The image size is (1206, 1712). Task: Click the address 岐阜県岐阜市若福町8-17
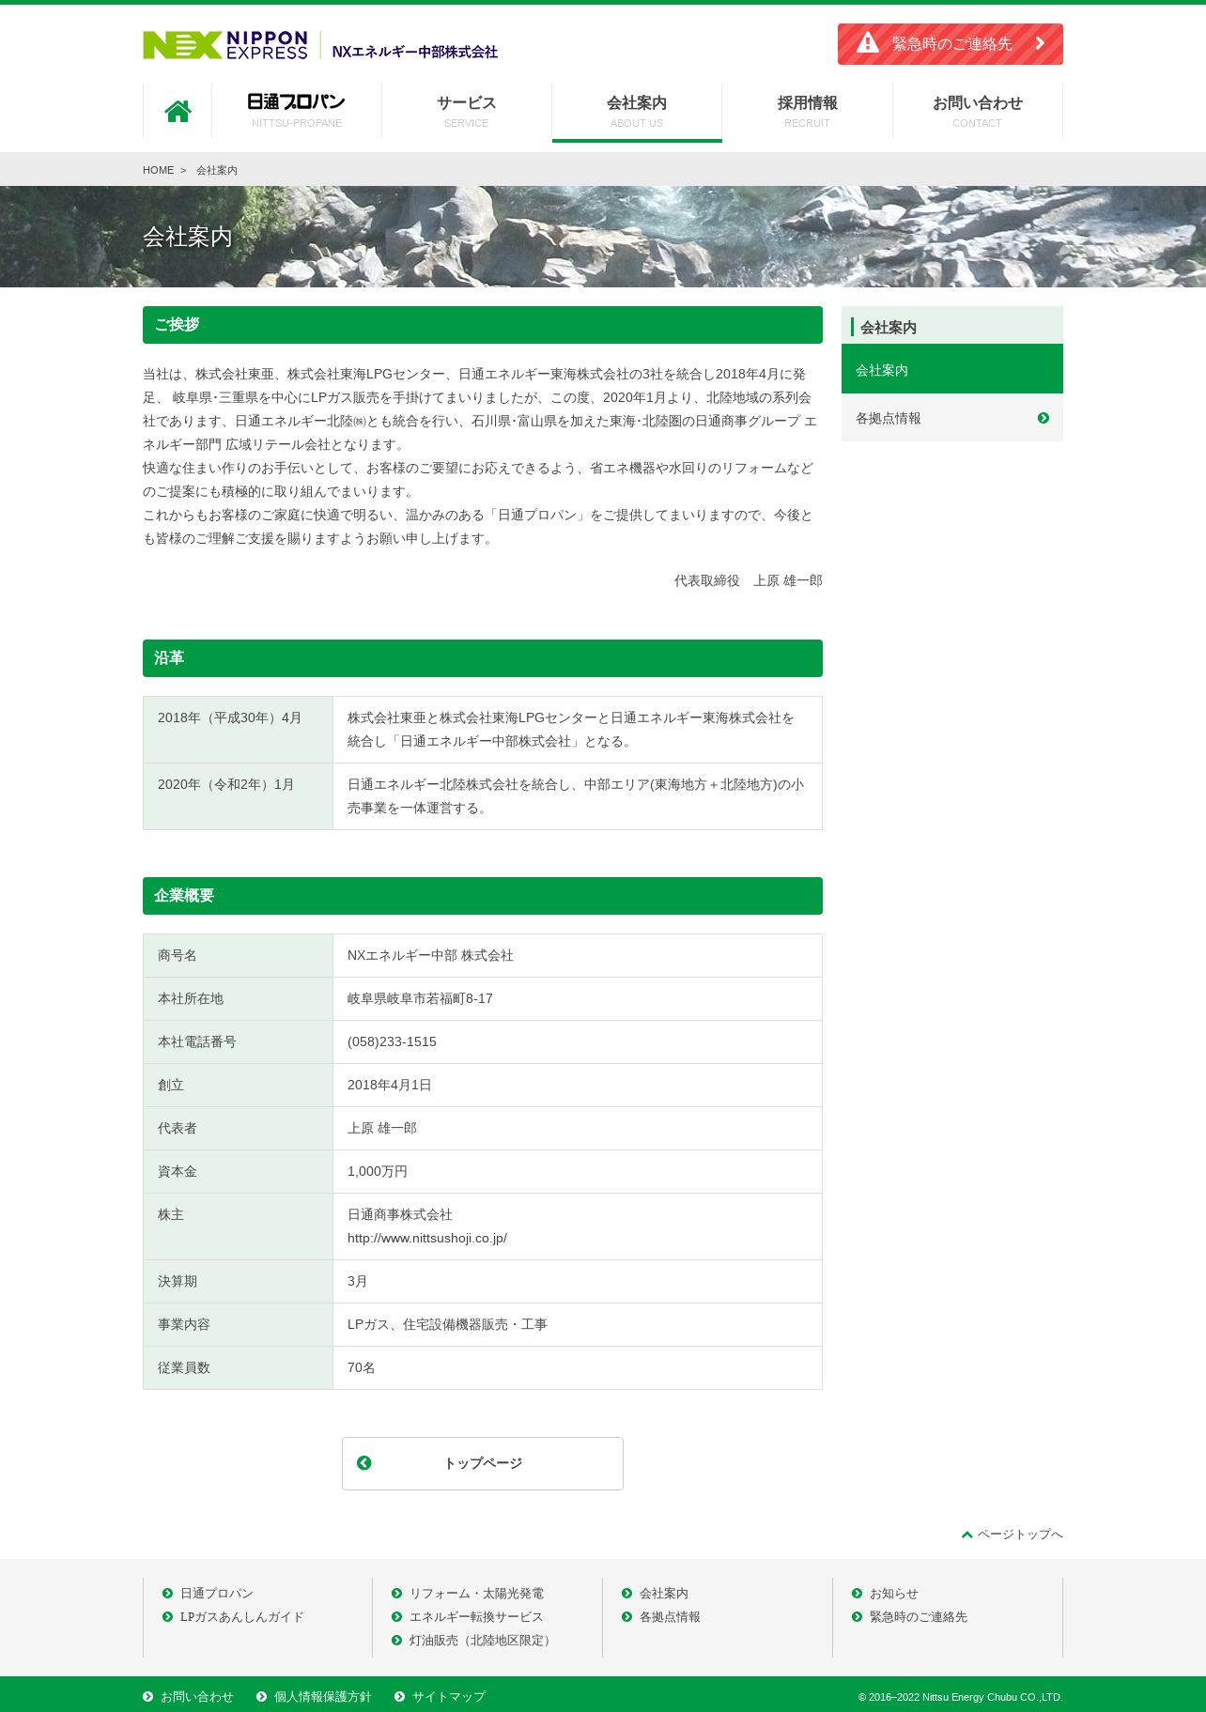tap(420, 999)
